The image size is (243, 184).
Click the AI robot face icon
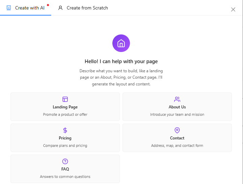pyautogui.click(x=9, y=8)
